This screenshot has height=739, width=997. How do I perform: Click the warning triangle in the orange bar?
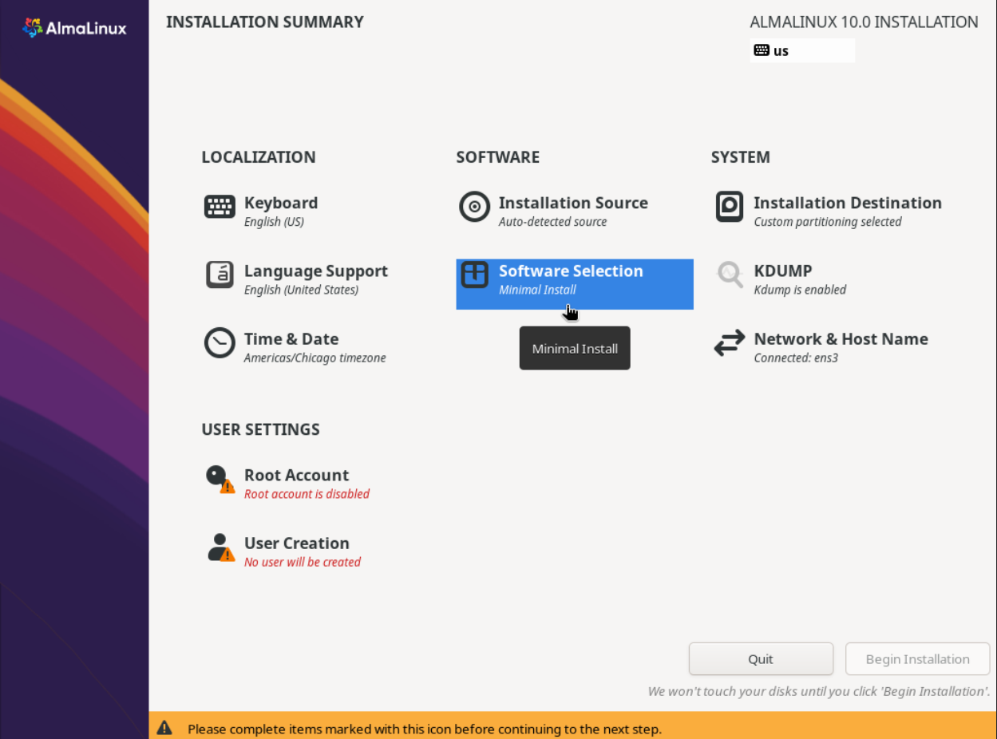coord(164,728)
